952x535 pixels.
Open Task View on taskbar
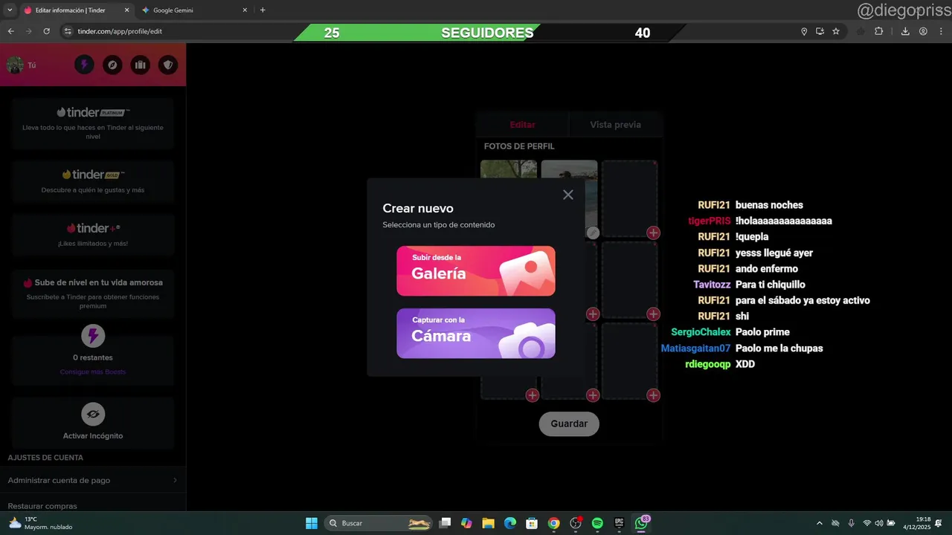(445, 523)
